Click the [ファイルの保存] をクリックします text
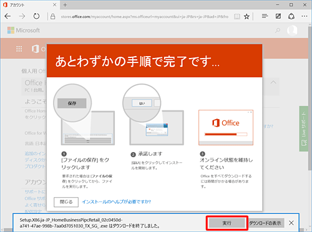This screenshot has height=232, width=312. pyautogui.click(x=85, y=163)
